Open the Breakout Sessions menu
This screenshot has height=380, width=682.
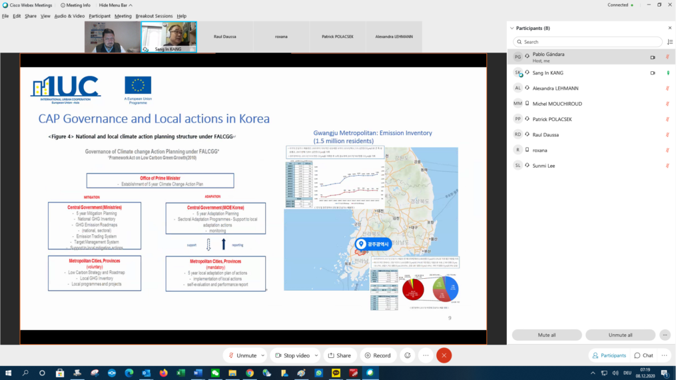point(154,16)
